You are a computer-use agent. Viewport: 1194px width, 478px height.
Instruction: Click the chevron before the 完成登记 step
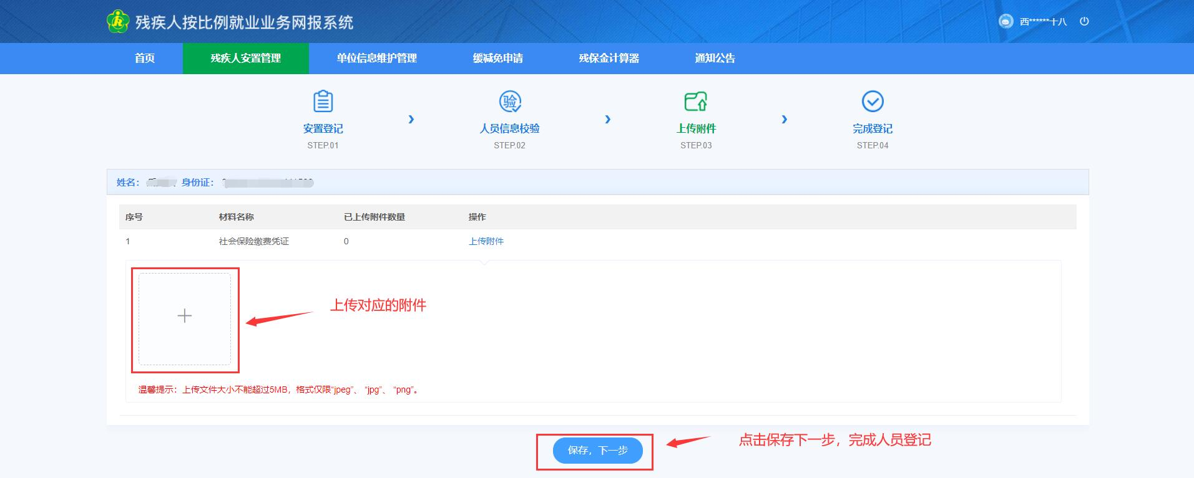click(x=784, y=119)
